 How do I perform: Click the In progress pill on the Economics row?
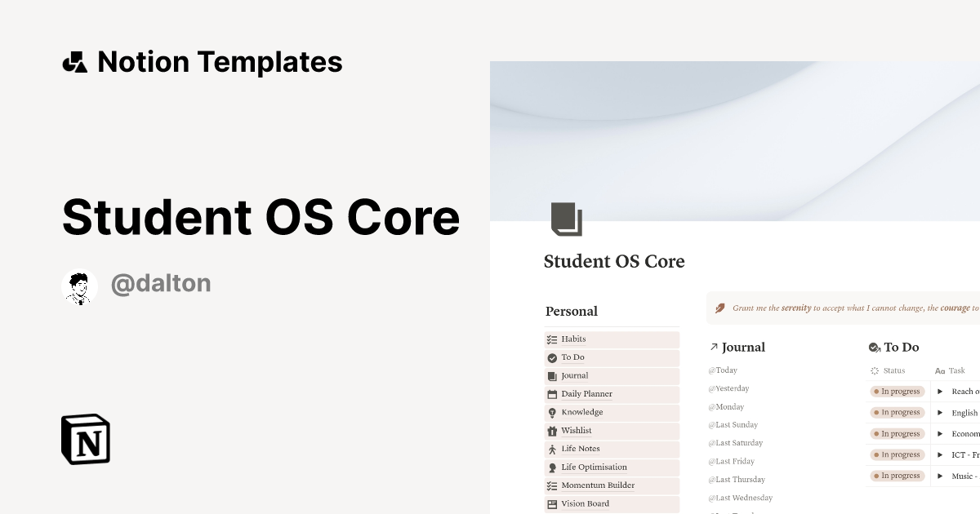897,433
